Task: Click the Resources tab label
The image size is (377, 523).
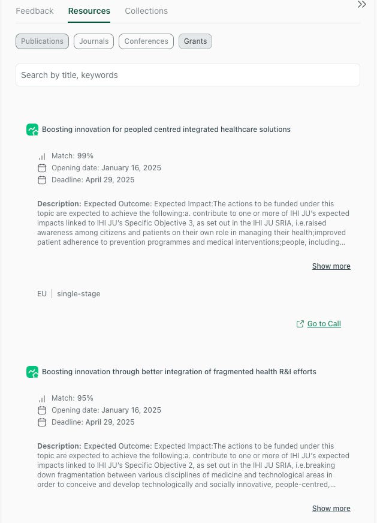Action: click(89, 11)
